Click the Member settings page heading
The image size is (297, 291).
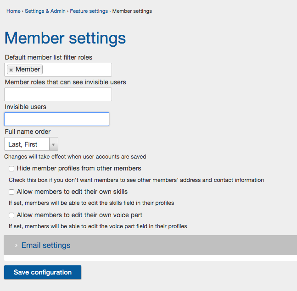pos(65,38)
